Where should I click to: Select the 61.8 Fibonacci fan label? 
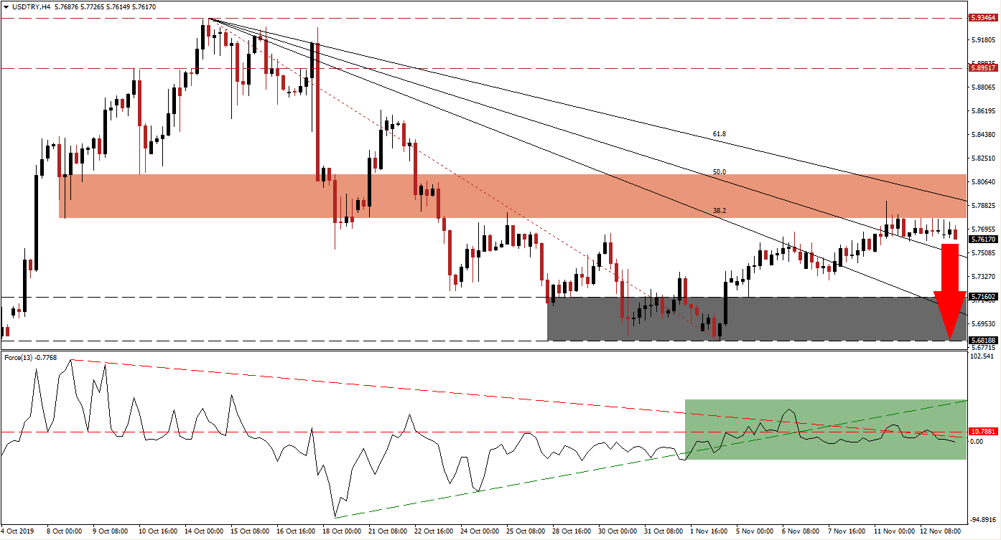pos(720,133)
